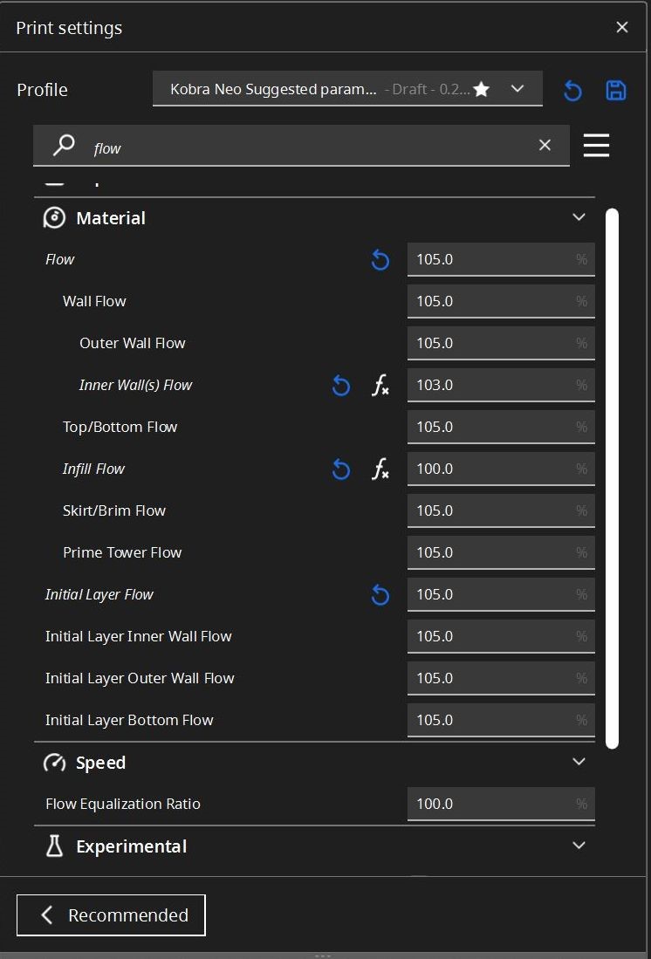This screenshot has height=959, width=651.
Task: Clear the flow search text
Action: [x=545, y=146]
